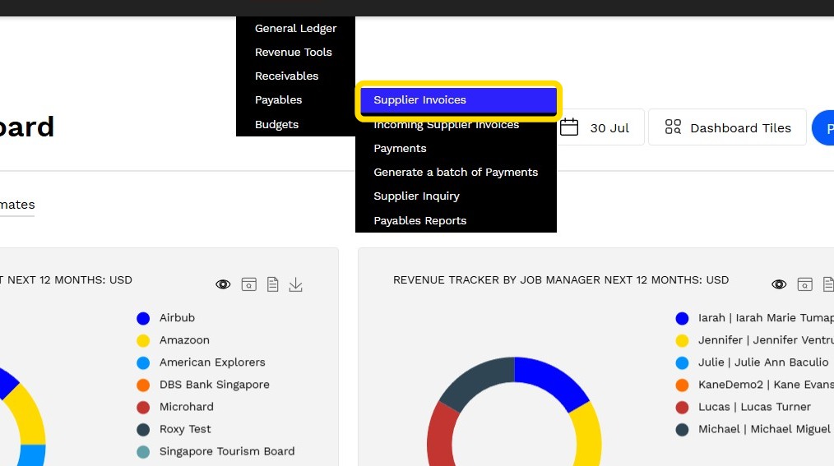The width and height of the screenshot is (834, 466).
Task: Click the Dashboard Tiles button
Action: coord(727,127)
